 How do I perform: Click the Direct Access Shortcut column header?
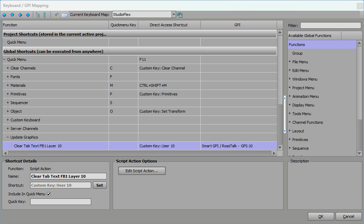point(169,25)
